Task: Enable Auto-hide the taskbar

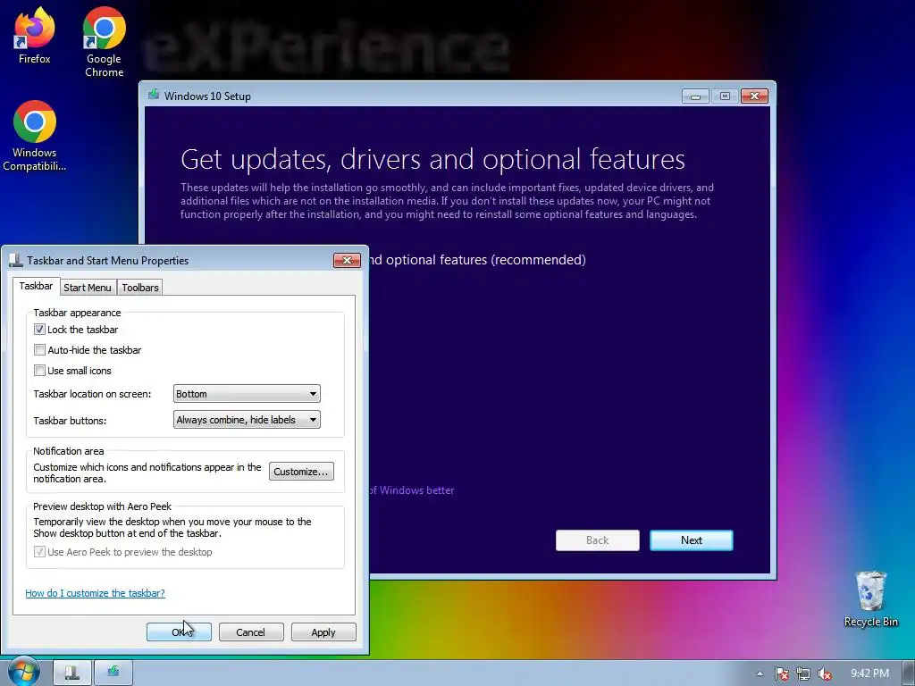Action: (39, 350)
